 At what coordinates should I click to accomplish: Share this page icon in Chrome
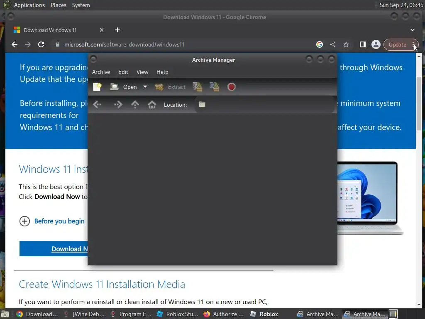[333, 44]
